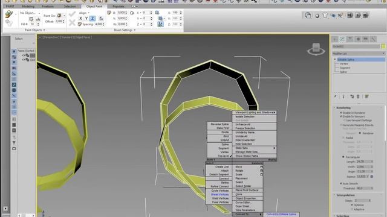The width and height of the screenshot is (387, 217).
Task: Choose Break Vertices in context menu
Action: tap(220, 194)
